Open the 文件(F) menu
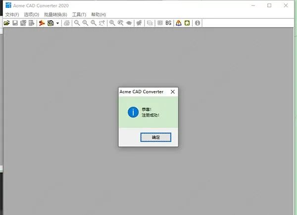This screenshot has height=215, width=297. tap(12, 14)
